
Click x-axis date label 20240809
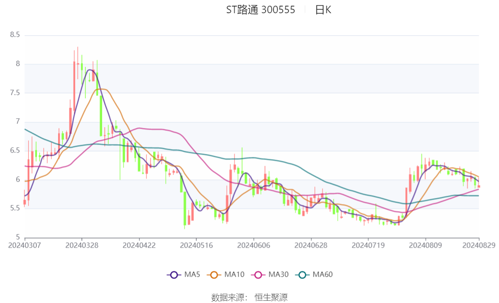click(x=426, y=245)
